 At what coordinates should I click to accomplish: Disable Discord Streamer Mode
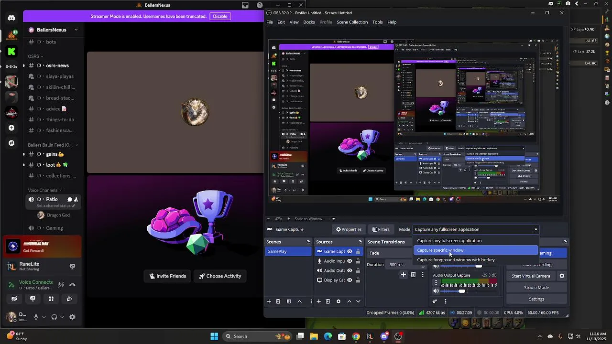(220, 16)
